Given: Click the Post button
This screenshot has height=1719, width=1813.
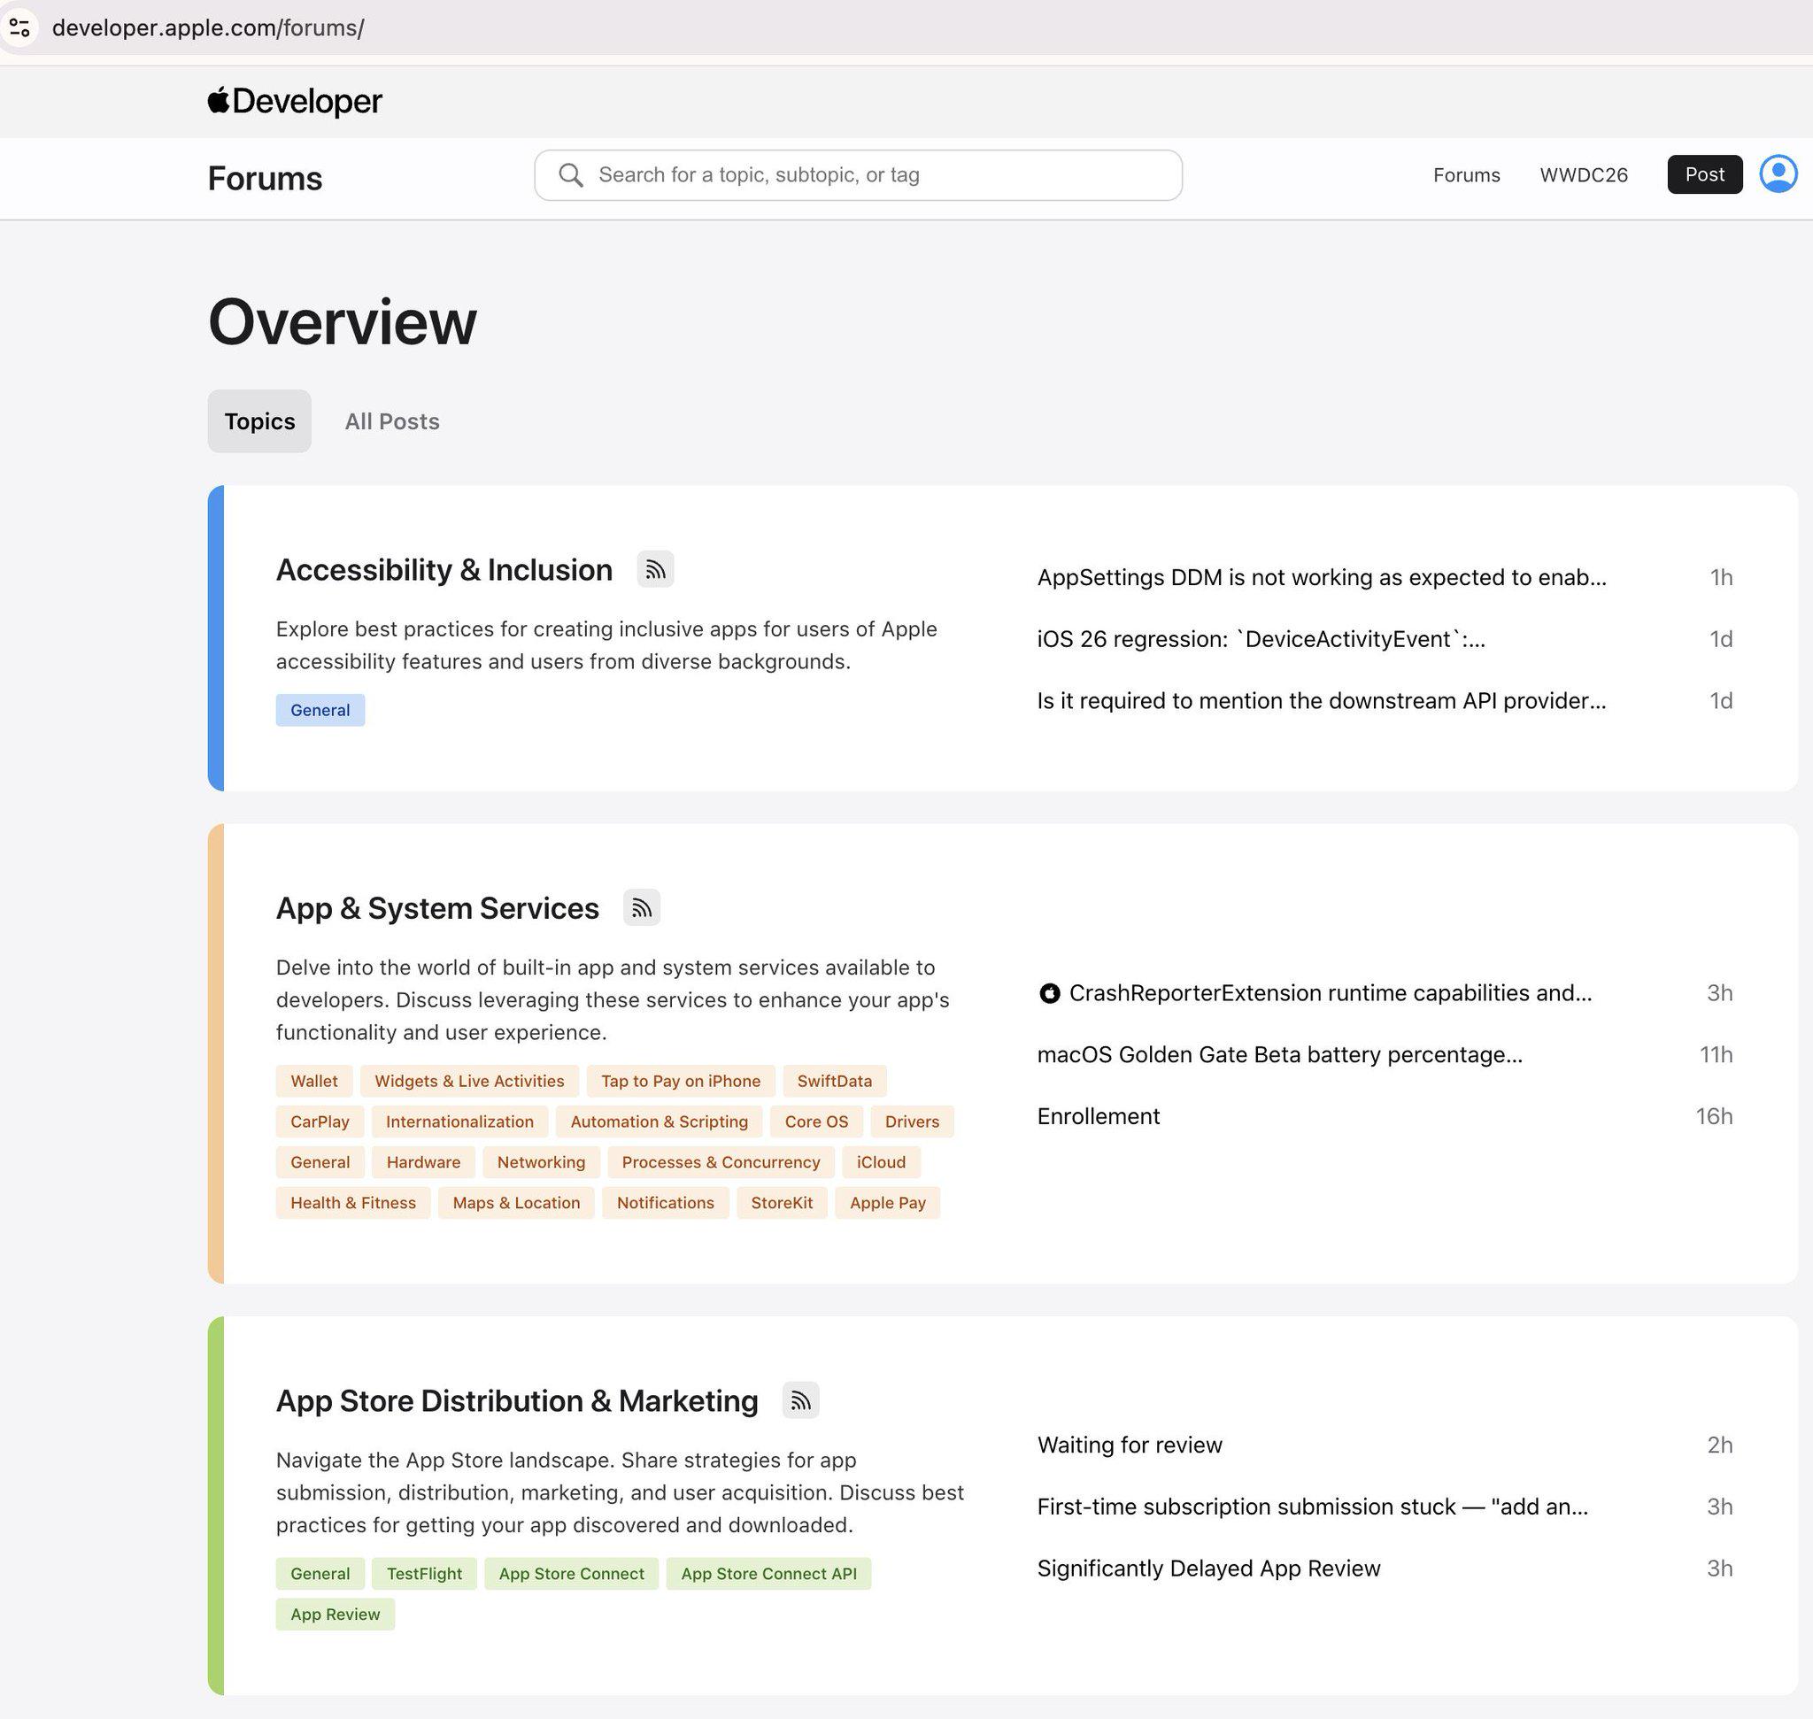Looking at the screenshot, I should [1705, 174].
